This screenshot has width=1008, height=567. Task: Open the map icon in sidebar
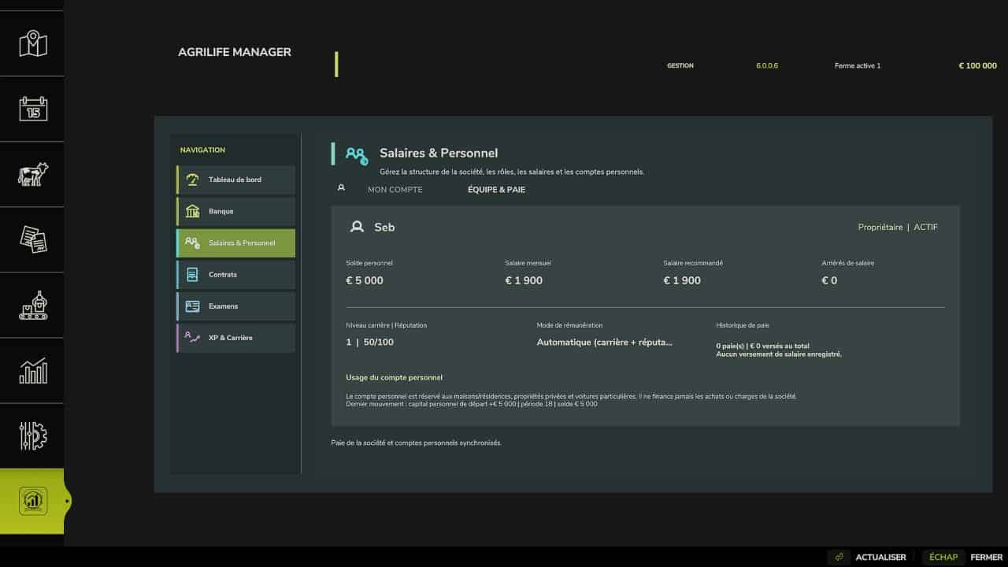pos(33,43)
